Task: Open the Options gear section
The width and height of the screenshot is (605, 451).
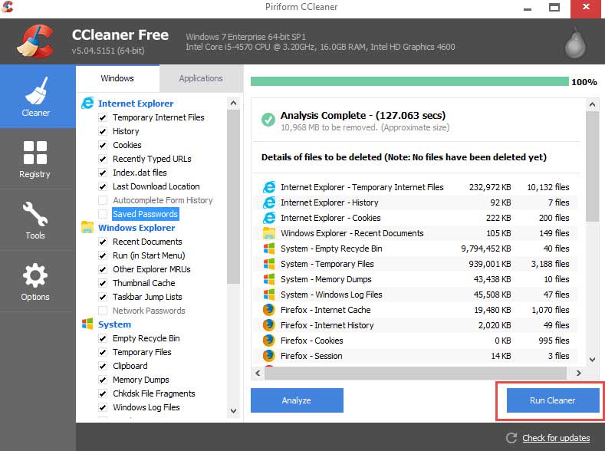Action: pos(35,281)
